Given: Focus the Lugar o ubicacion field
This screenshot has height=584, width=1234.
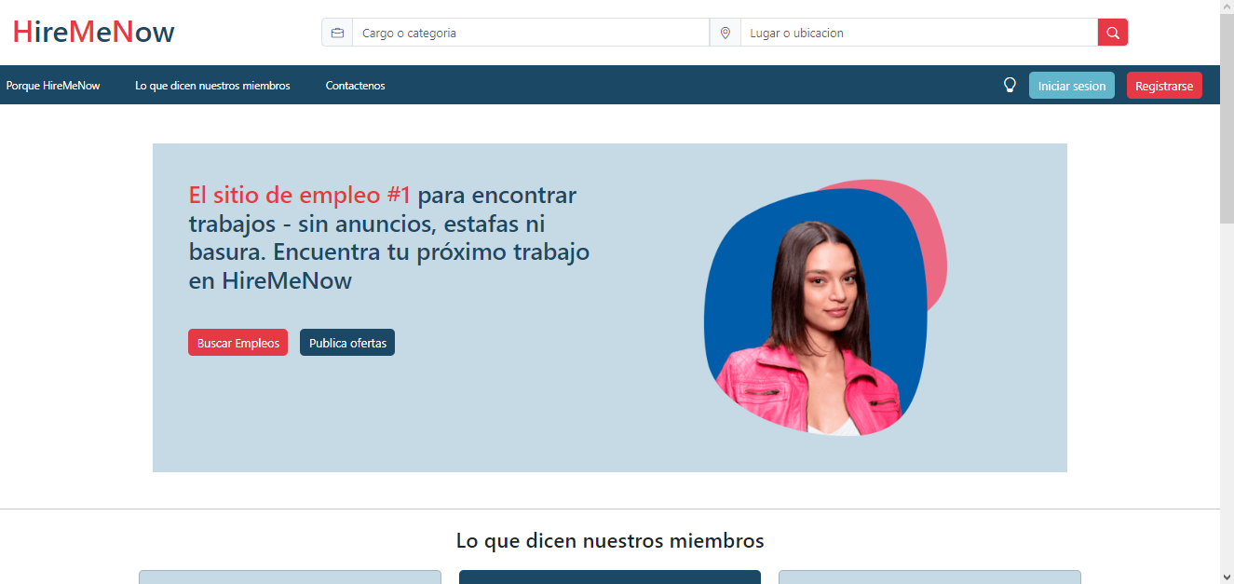Looking at the screenshot, I should tap(918, 33).
